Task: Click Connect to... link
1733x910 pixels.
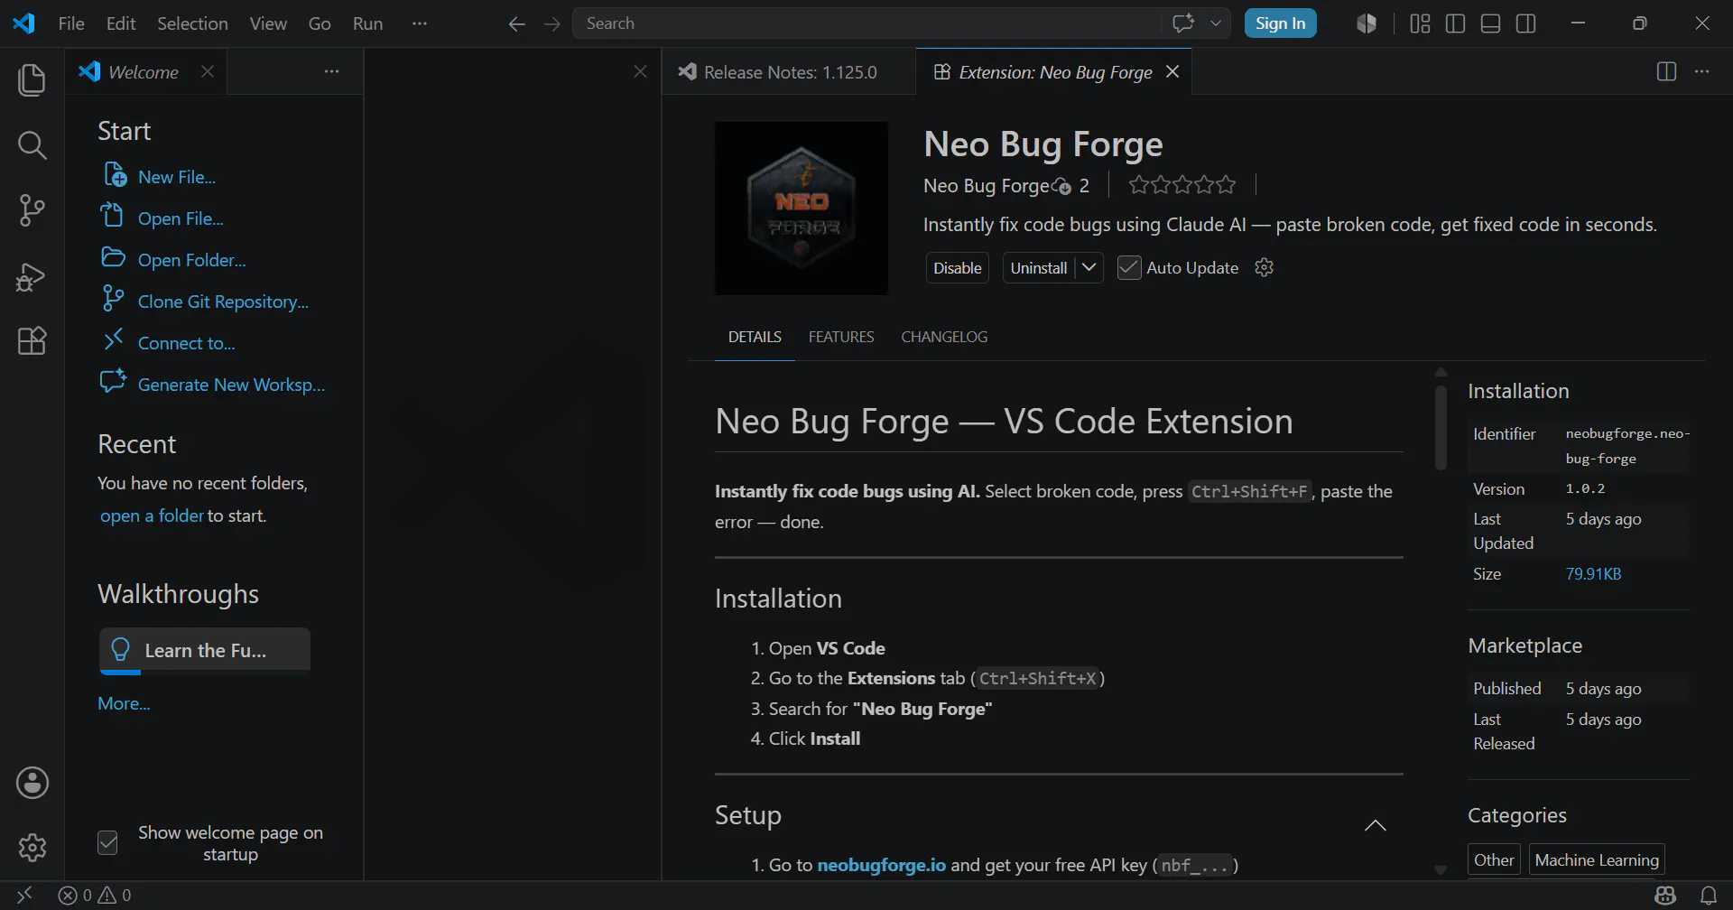Action: (186, 343)
